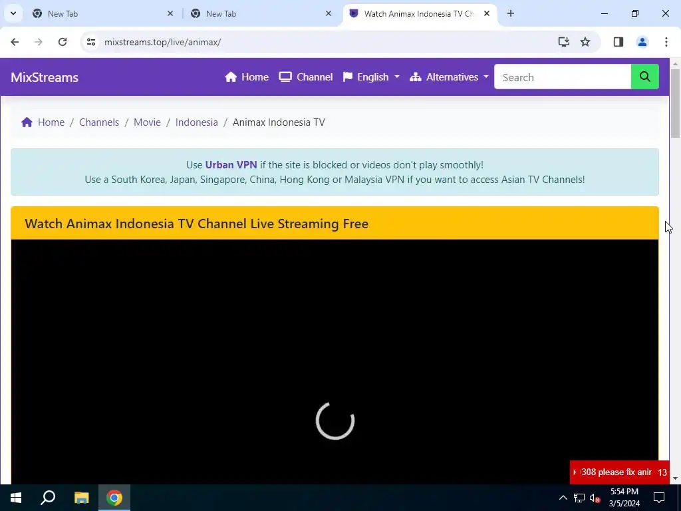Open site information icon in address bar
The image size is (681, 511).
click(91, 42)
